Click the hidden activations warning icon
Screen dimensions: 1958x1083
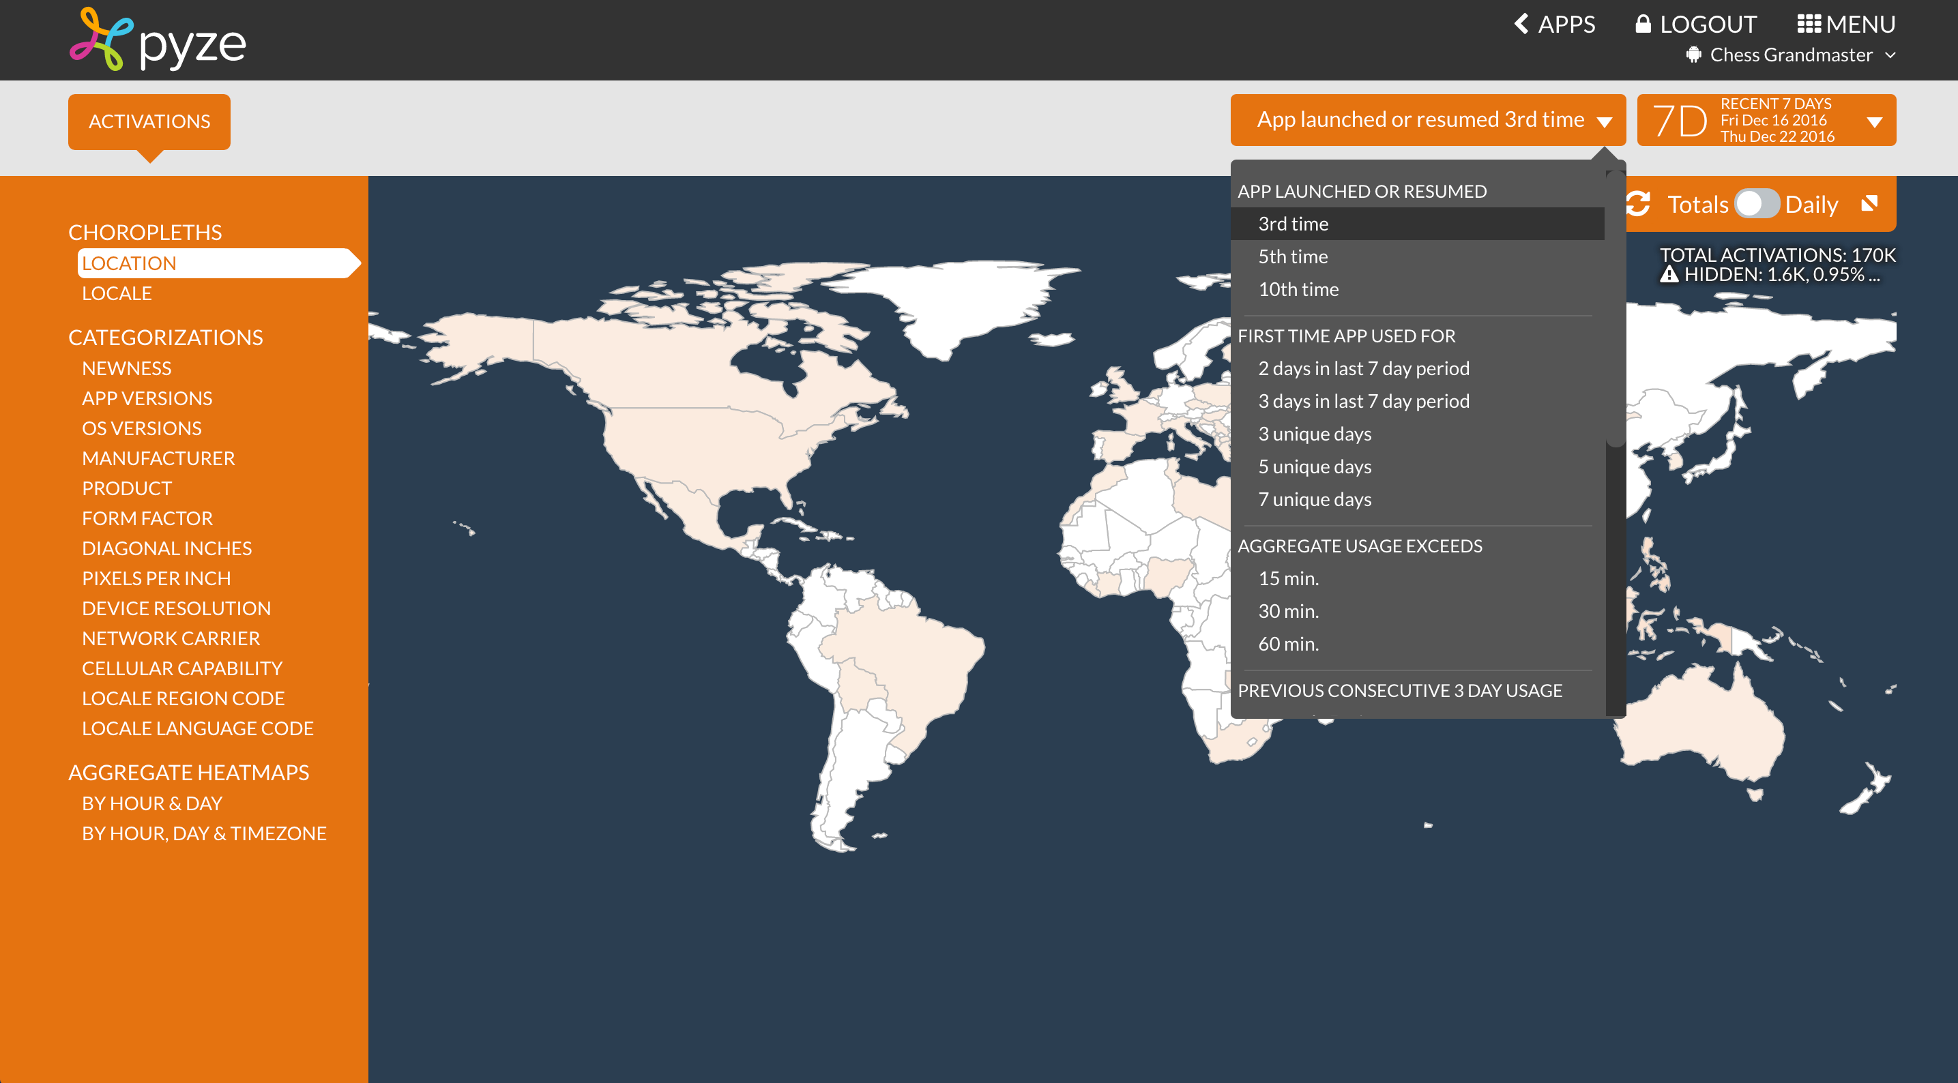point(1669,274)
